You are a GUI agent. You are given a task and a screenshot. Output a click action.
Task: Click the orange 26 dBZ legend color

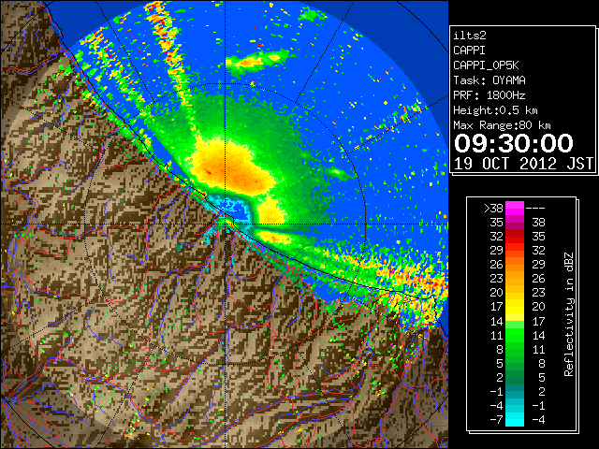[x=515, y=264]
